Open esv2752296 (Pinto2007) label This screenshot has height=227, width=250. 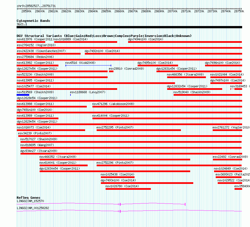coord(115,163)
